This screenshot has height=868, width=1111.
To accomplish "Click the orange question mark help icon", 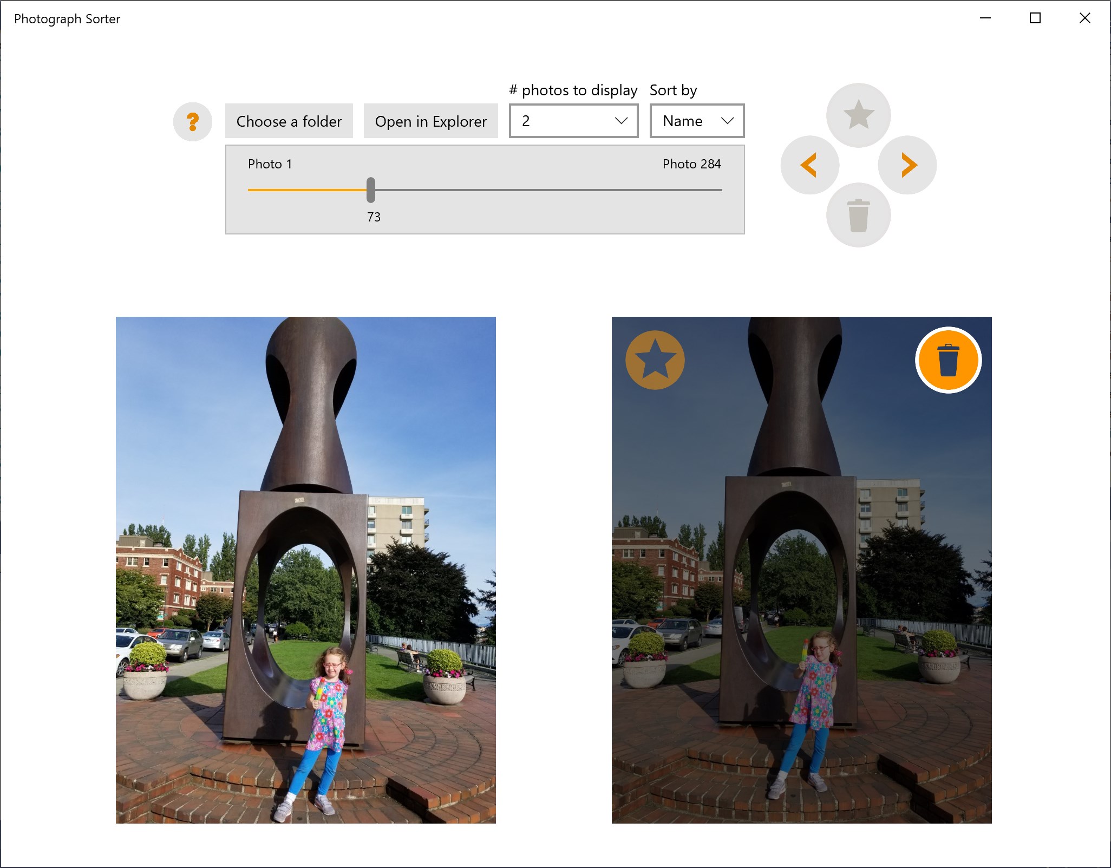I will point(193,122).
